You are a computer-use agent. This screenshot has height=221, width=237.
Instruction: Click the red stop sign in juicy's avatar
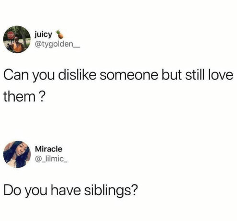pyautogui.click(x=11, y=35)
